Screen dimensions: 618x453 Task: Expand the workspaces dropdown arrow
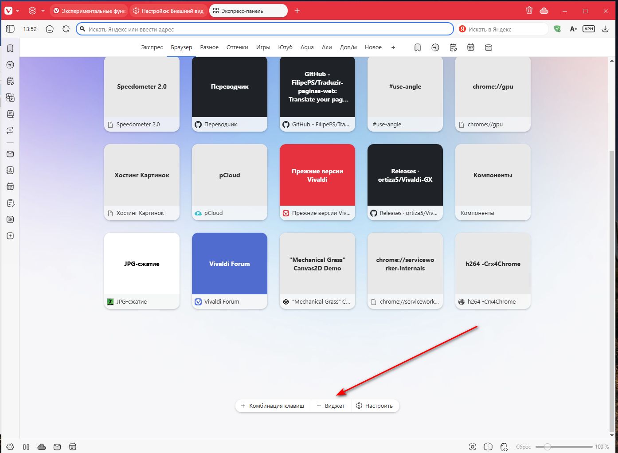click(x=43, y=11)
